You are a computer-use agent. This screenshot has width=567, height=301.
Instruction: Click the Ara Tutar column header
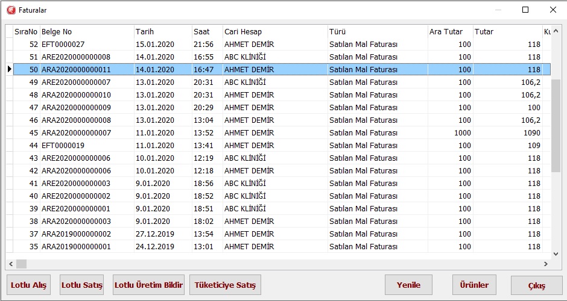click(x=449, y=31)
